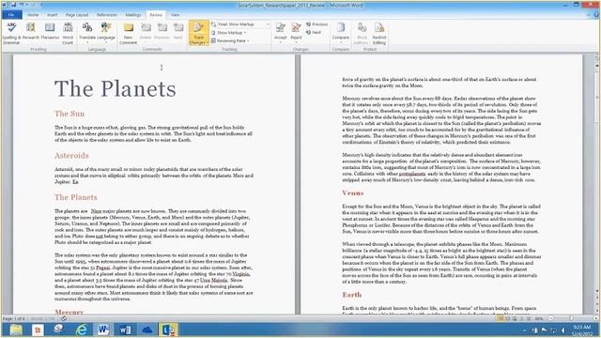Image resolution: width=601 pixels, height=338 pixels.
Task: Click the Undo icon in Quick Access toolbar
Action: (22, 5)
